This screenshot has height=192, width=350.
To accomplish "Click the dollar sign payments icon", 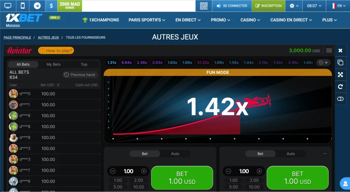I will (51, 6).
